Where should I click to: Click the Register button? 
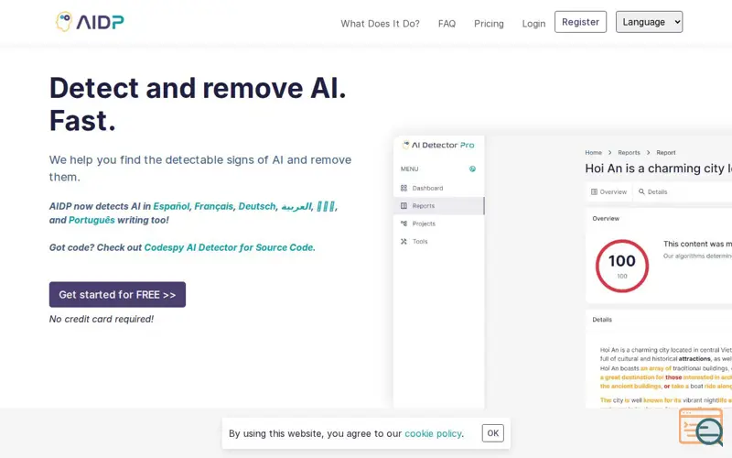coord(580,22)
